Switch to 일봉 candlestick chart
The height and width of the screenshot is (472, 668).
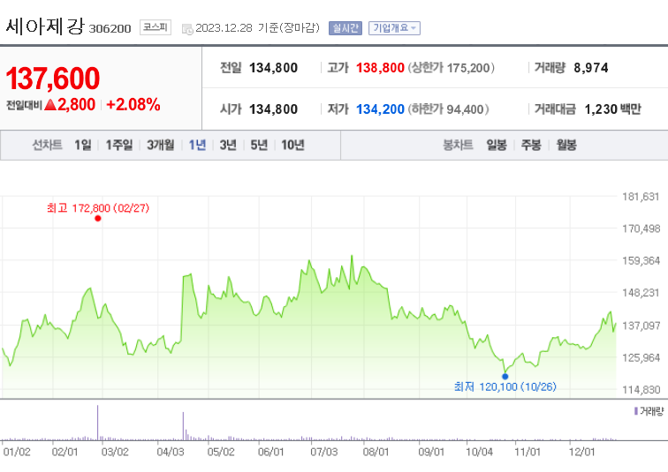(x=497, y=145)
